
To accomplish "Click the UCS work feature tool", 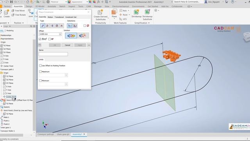I will click(x=123, y=19).
